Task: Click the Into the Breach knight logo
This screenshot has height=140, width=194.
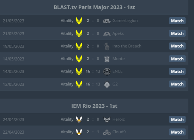Action: click(107, 46)
